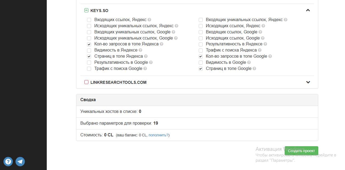Click help icon beside Входящих ссылок, Яндекс
Viewport: 345px width, 170px height.
(150, 20)
